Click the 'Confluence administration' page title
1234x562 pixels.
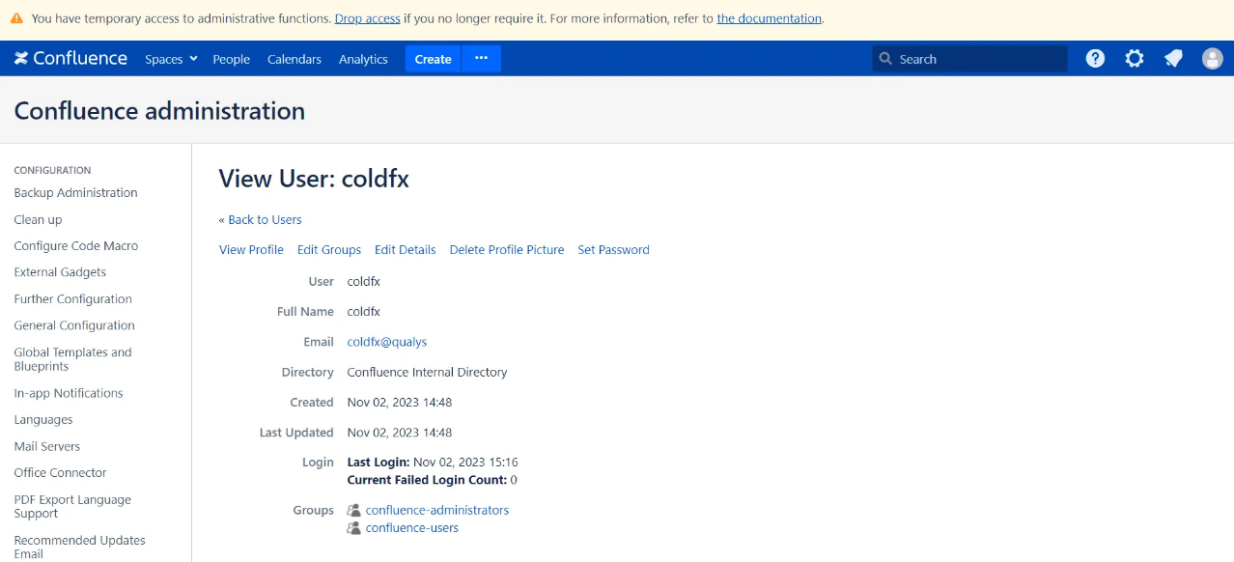click(x=159, y=111)
